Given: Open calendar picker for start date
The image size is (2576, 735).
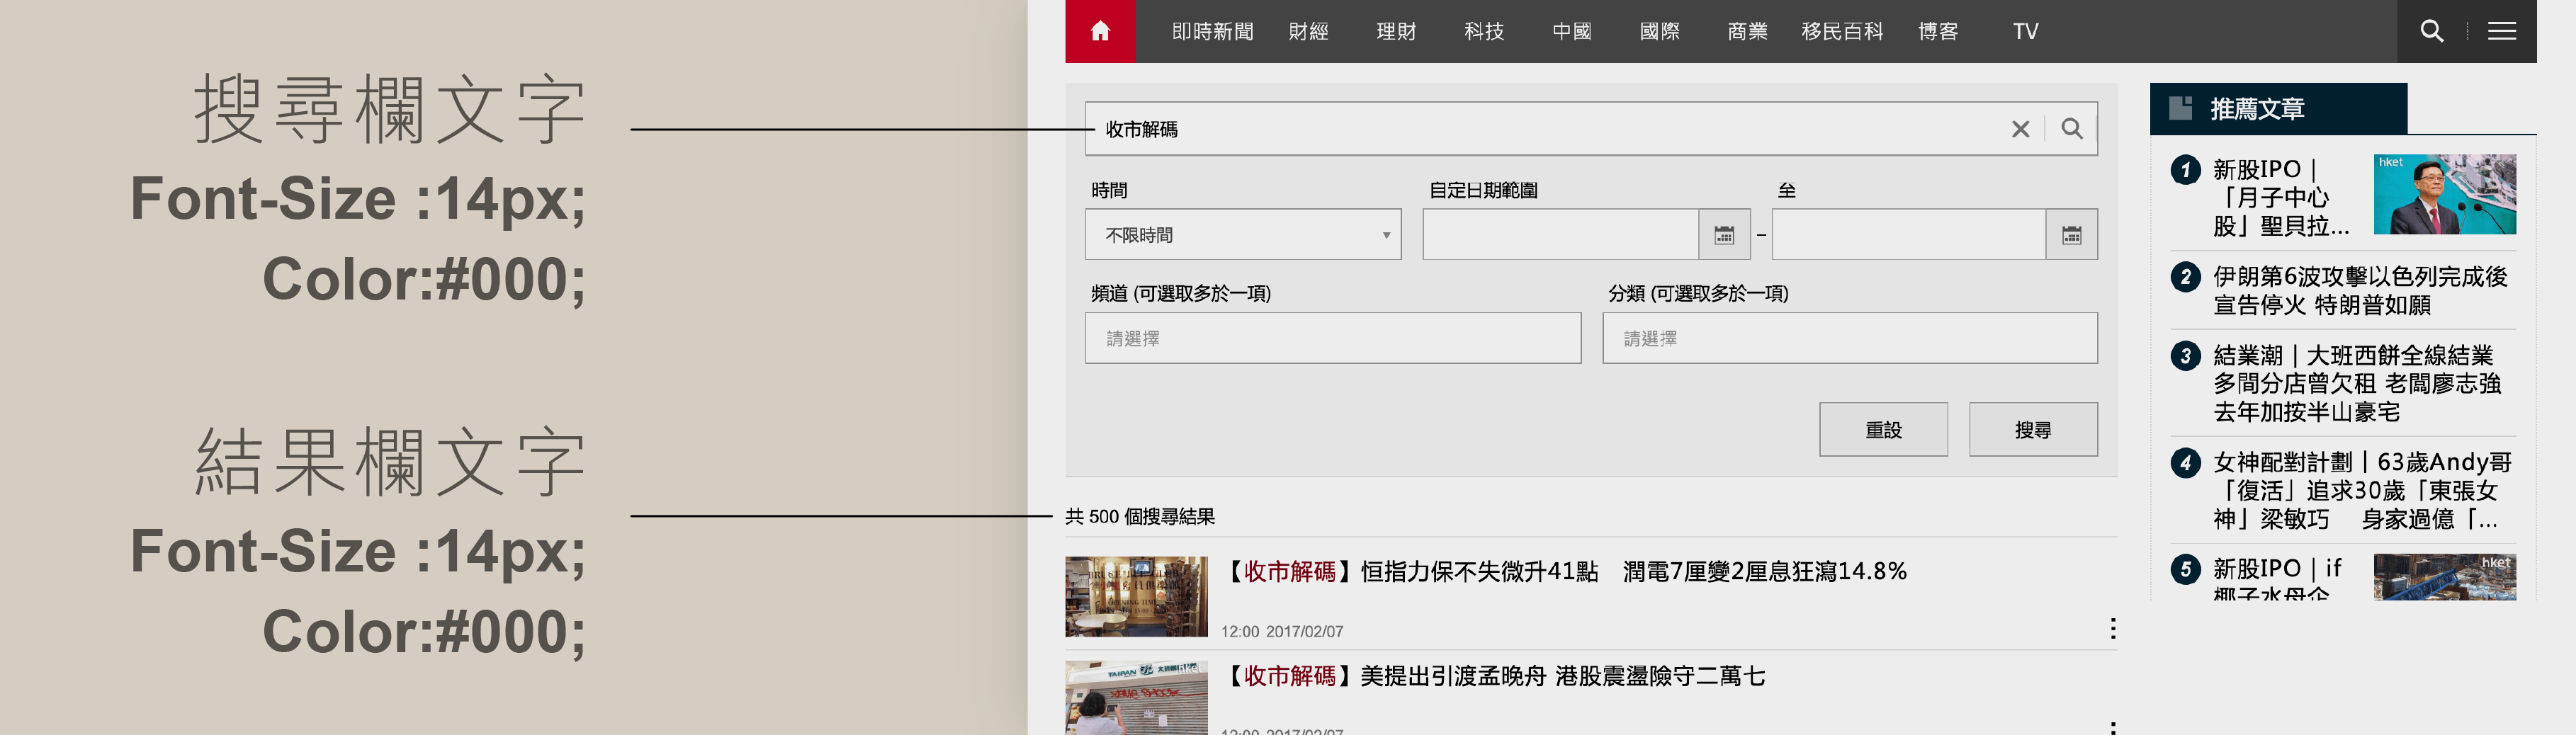Looking at the screenshot, I should (1724, 235).
